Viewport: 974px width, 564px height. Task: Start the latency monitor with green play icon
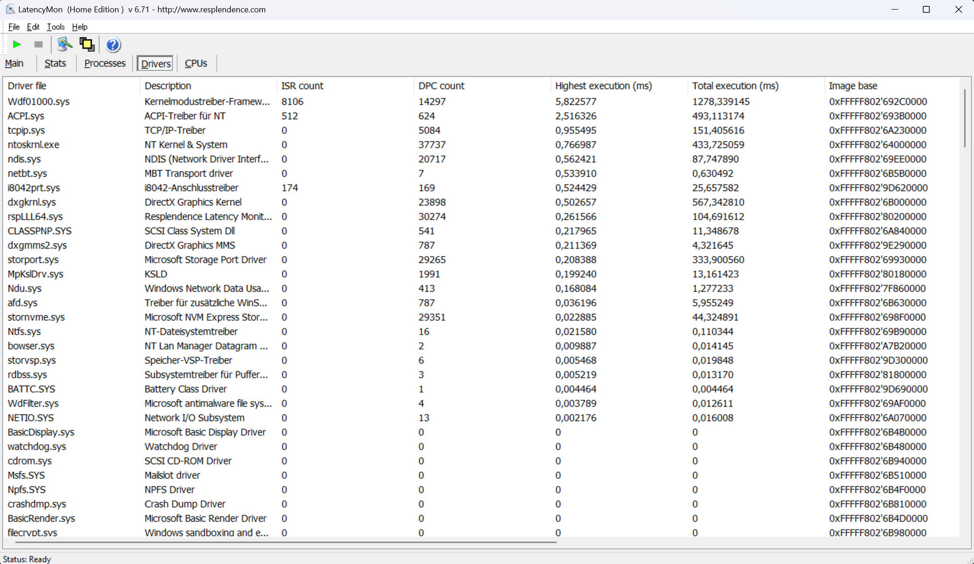pyautogui.click(x=17, y=45)
